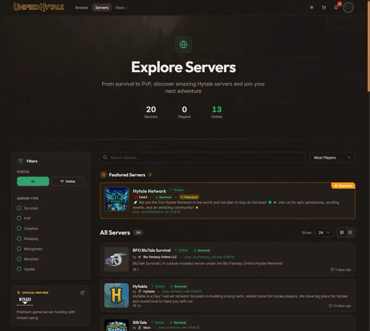Copy the SilkTale server address
This screenshot has width=370, height=331.
point(198,327)
